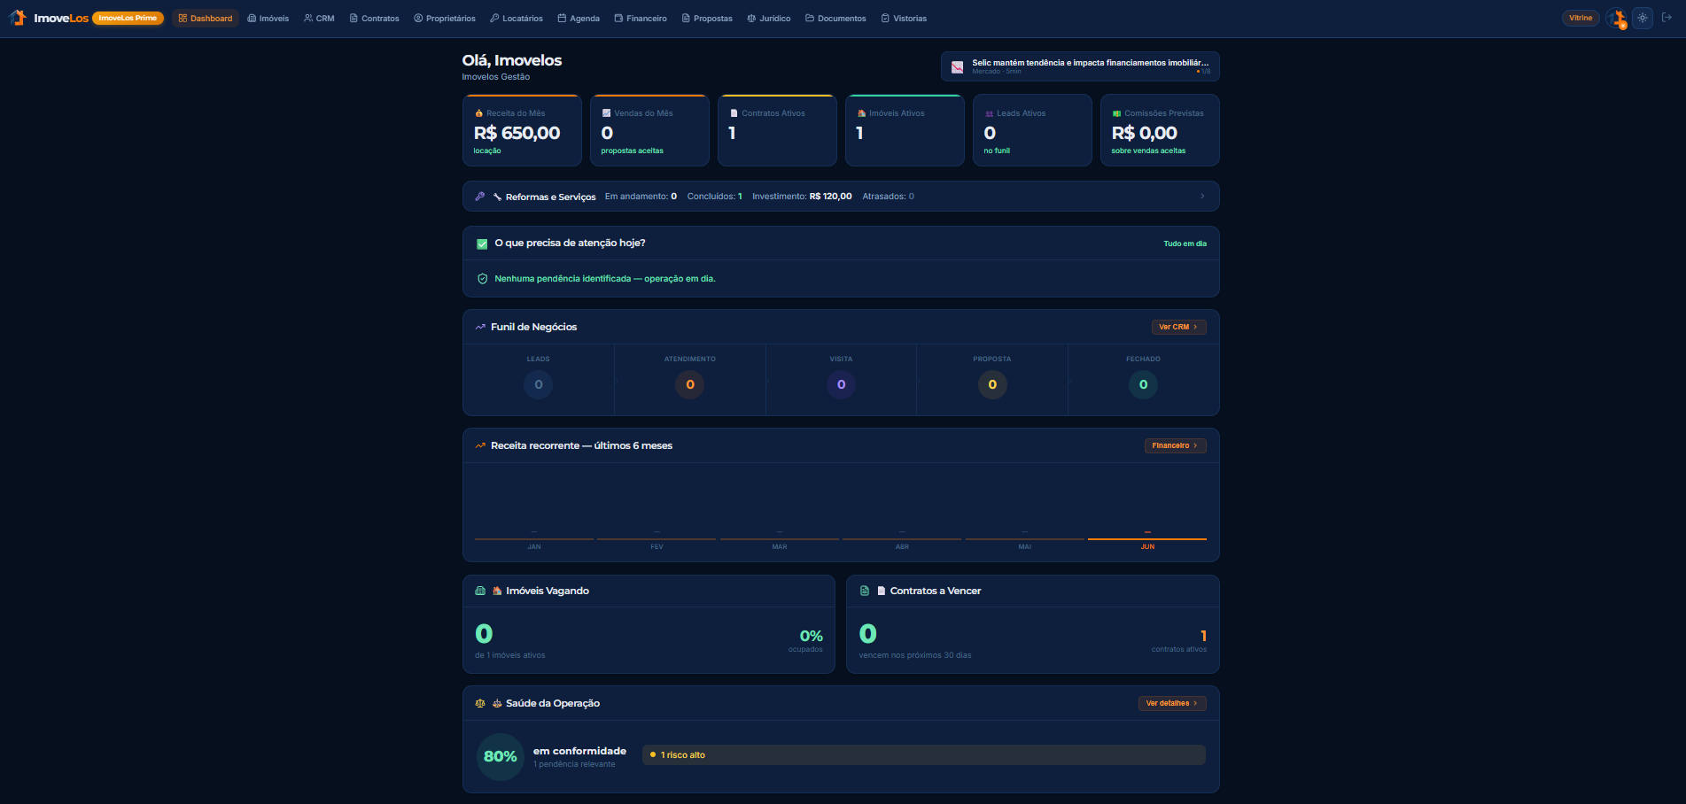Open the Dashboard tab
The width and height of the screenshot is (1686, 804).
point(206,18)
